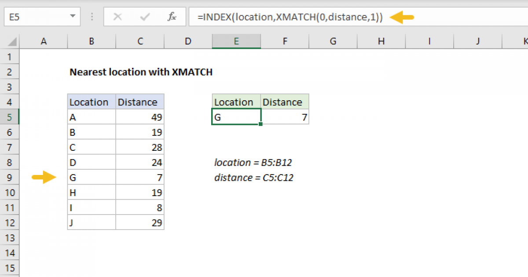
Task: Select cell B9 containing location G
Action: click(x=91, y=177)
